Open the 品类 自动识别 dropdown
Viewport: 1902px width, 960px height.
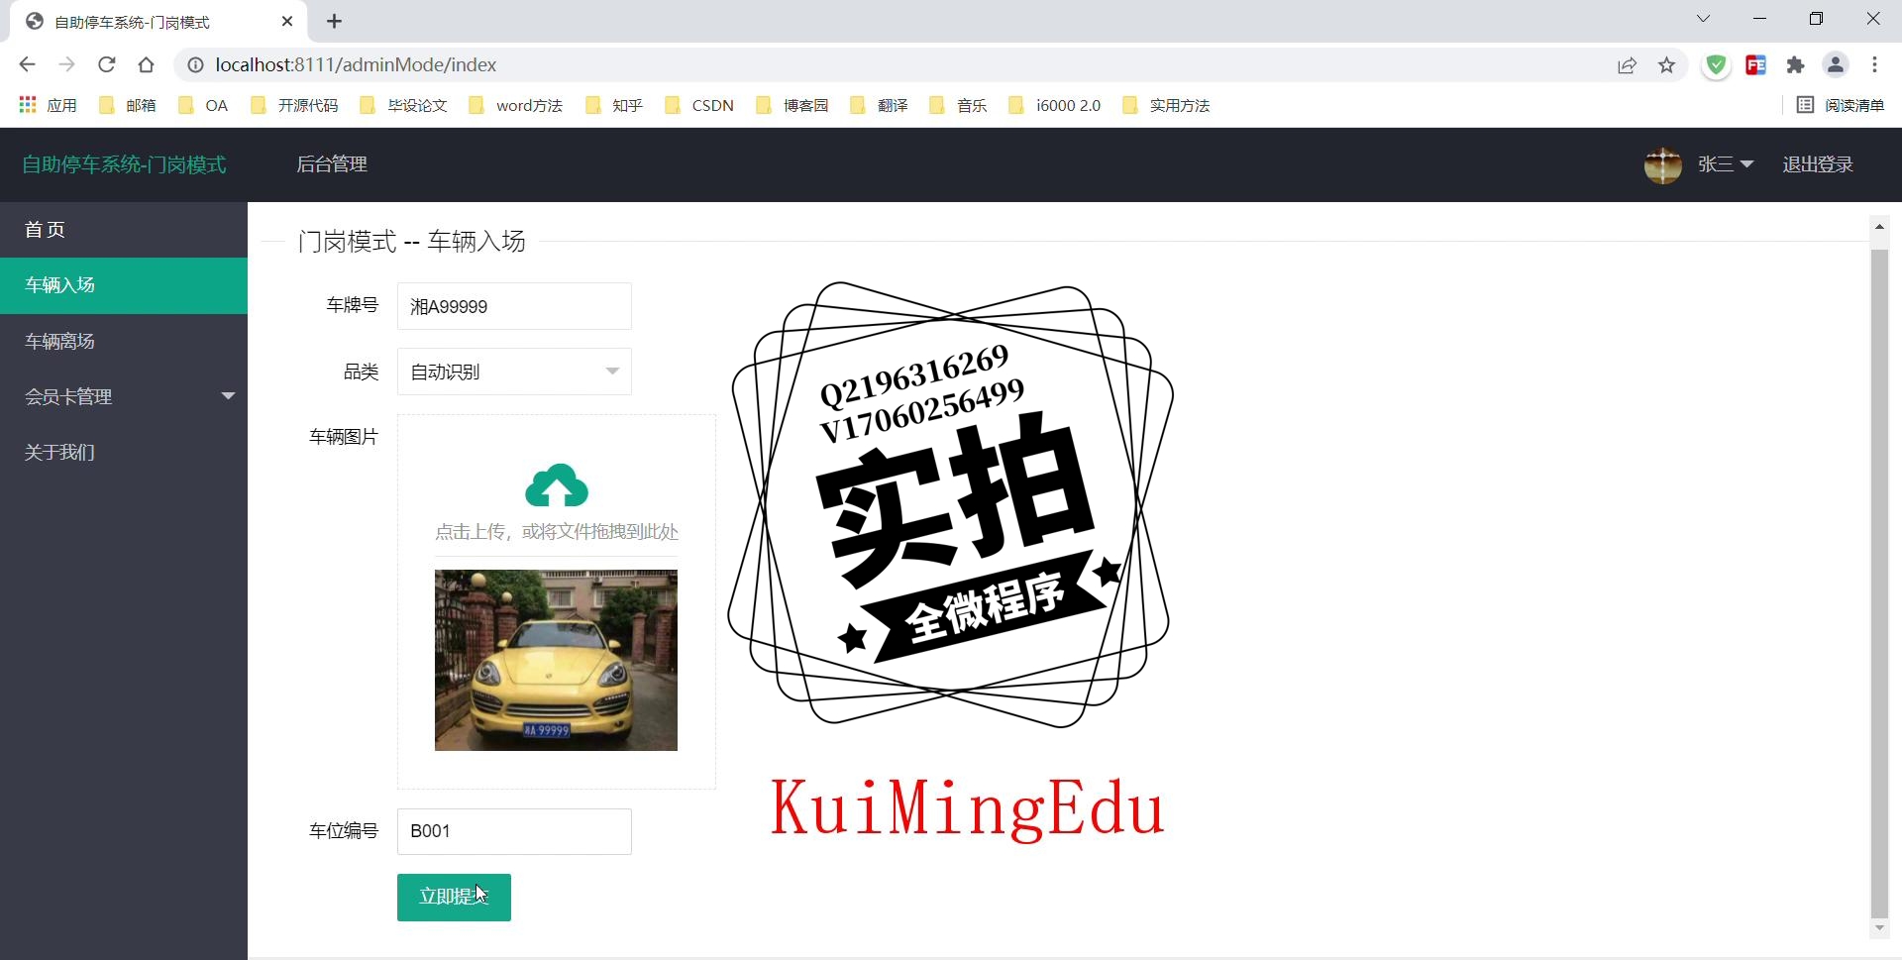point(514,372)
